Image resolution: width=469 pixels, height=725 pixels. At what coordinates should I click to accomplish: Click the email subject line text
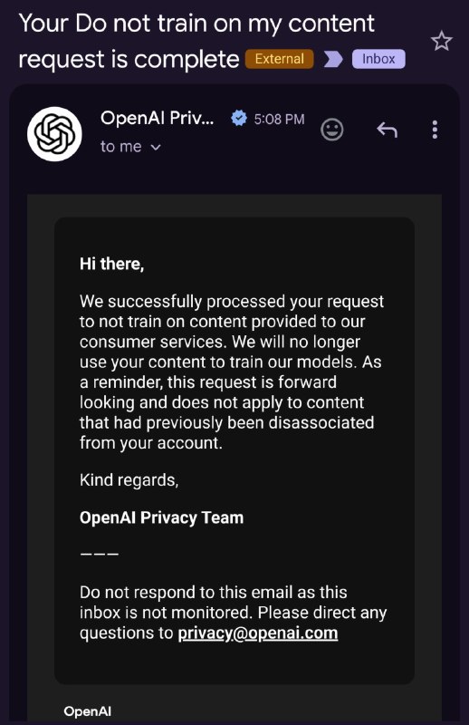coord(196,41)
